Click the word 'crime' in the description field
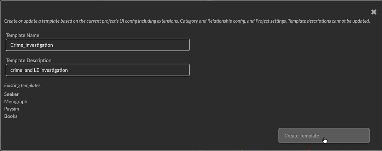This screenshot has height=151, width=382. pos(16,70)
